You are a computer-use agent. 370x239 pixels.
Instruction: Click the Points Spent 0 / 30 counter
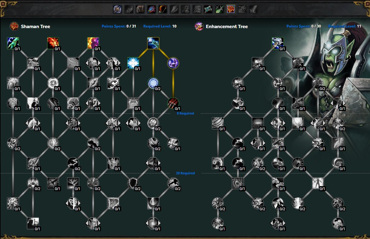304,26
